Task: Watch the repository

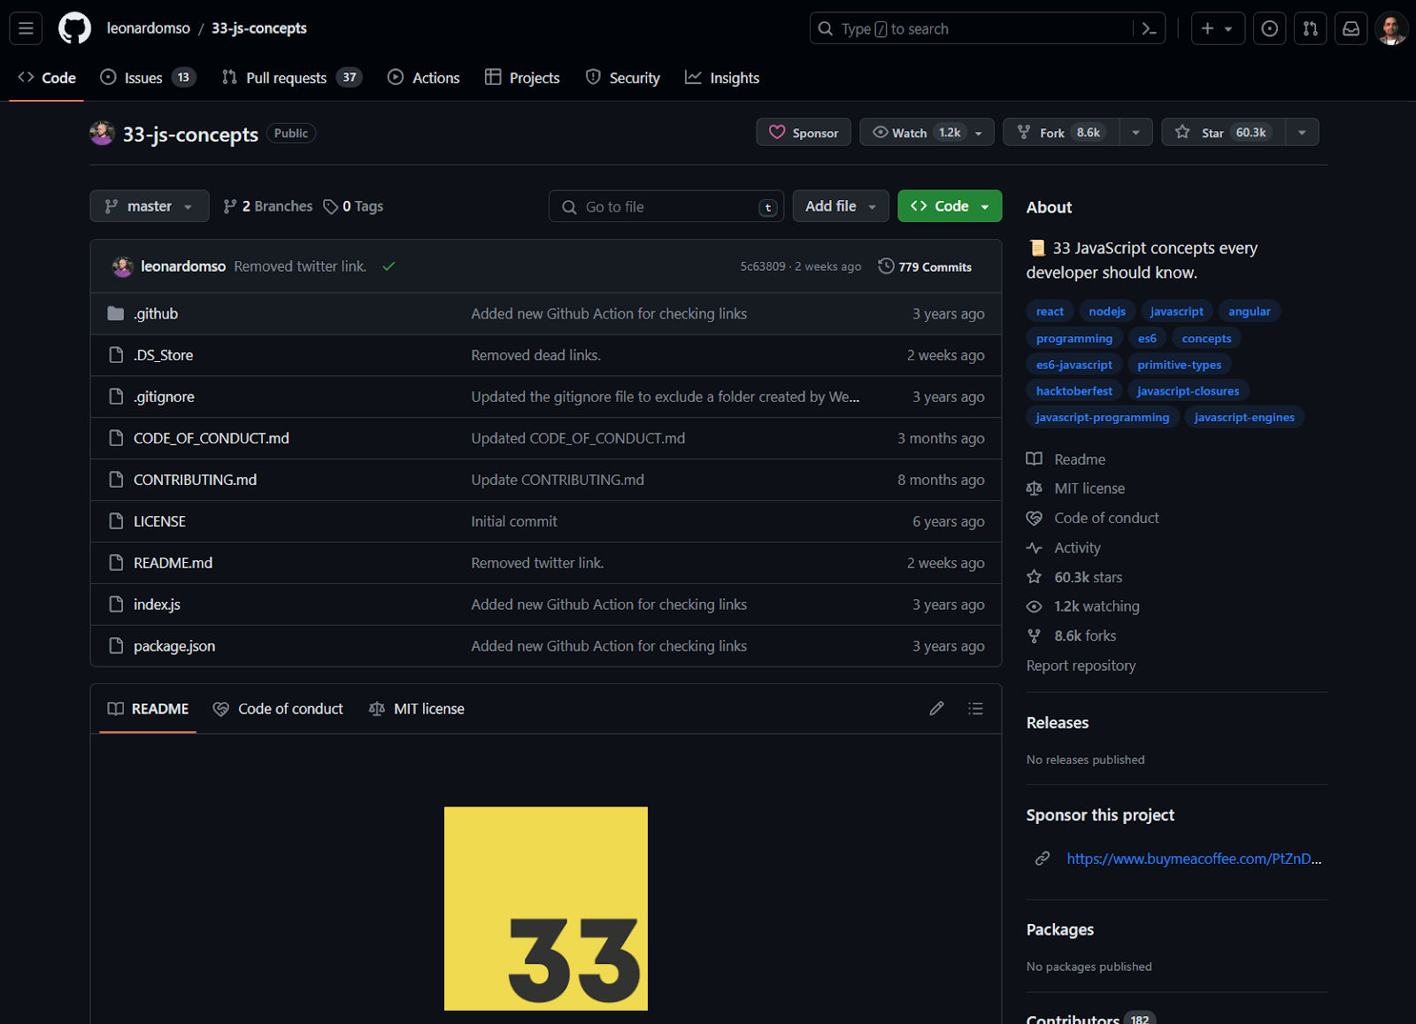Action: (917, 132)
